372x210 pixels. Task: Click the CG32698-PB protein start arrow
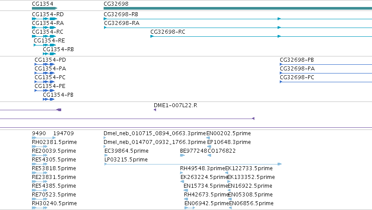click(281, 64)
